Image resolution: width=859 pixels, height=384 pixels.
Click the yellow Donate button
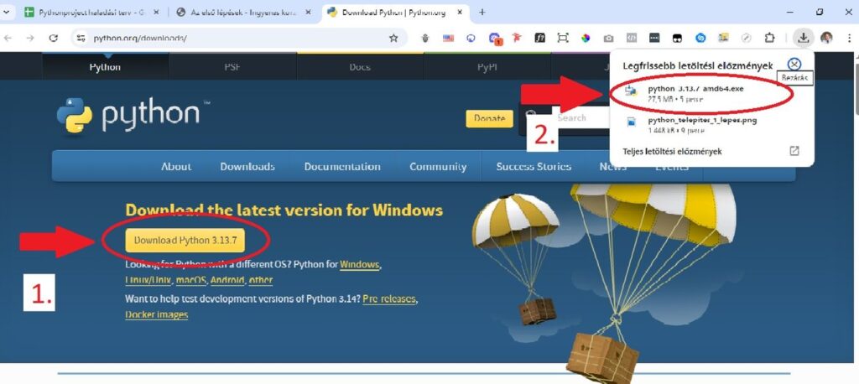coord(489,118)
